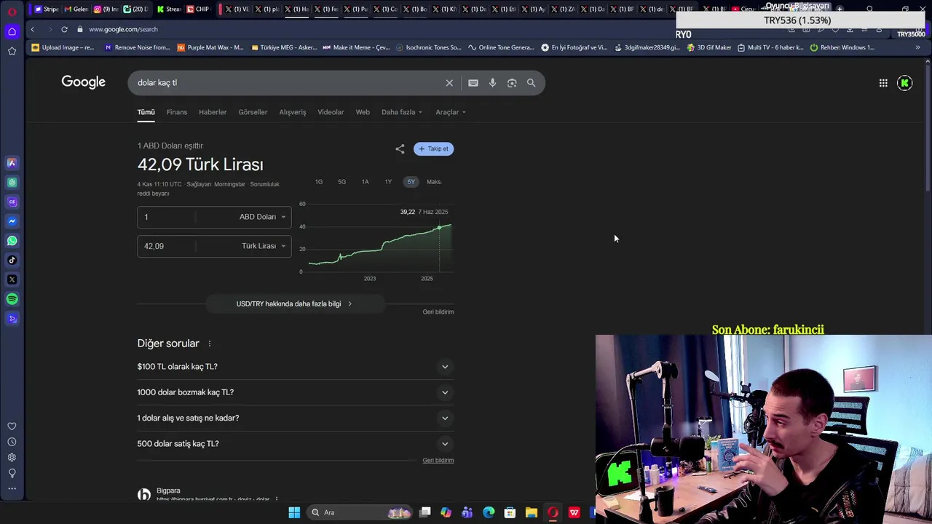This screenshot has width=932, height=524.
Task: Select the 1G chart range
Action: pos(318,182)
